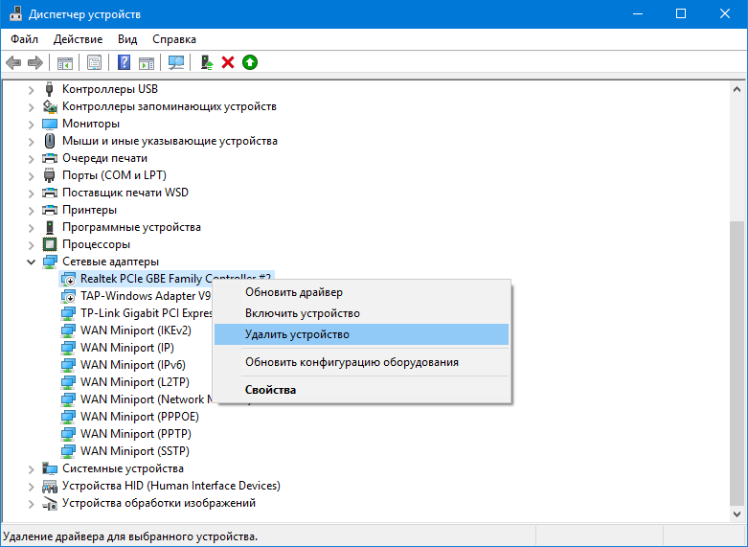This screenshot has width=748, height=547.
Task: Click the show/hide console tree icon
Action: [x=65, y=63]
